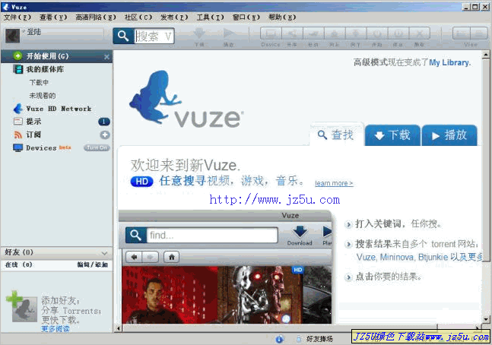Click the vertical scrollbar up arrow
Image resolution: width=492 pixels, height=345 pixels.
[x=486, y=55]
